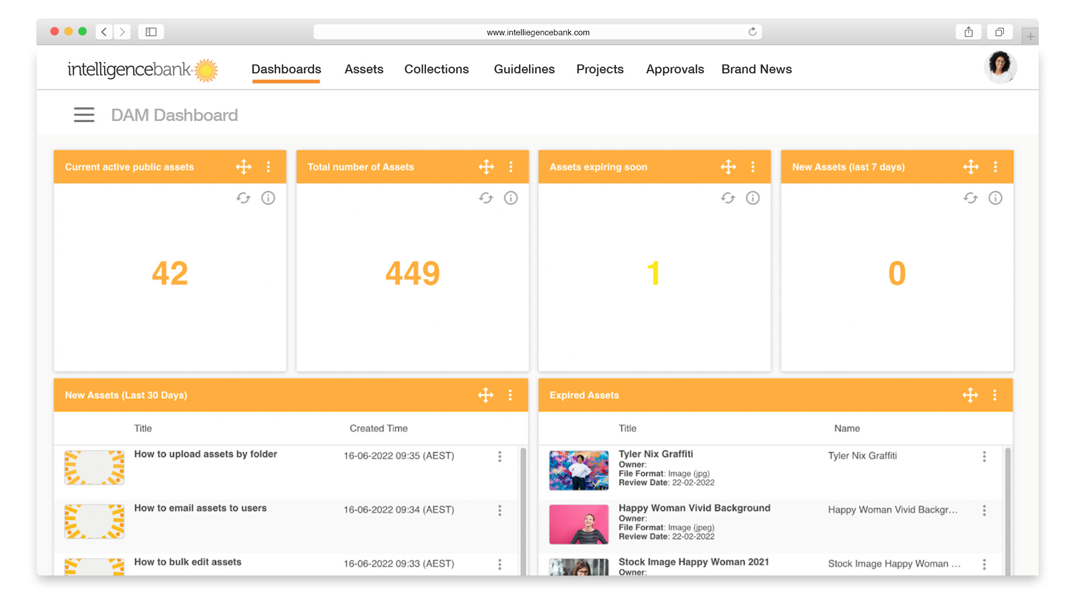This screenshot has width=1075, height=605.
Task: Open the user profile avatar
Action: 1000,67
